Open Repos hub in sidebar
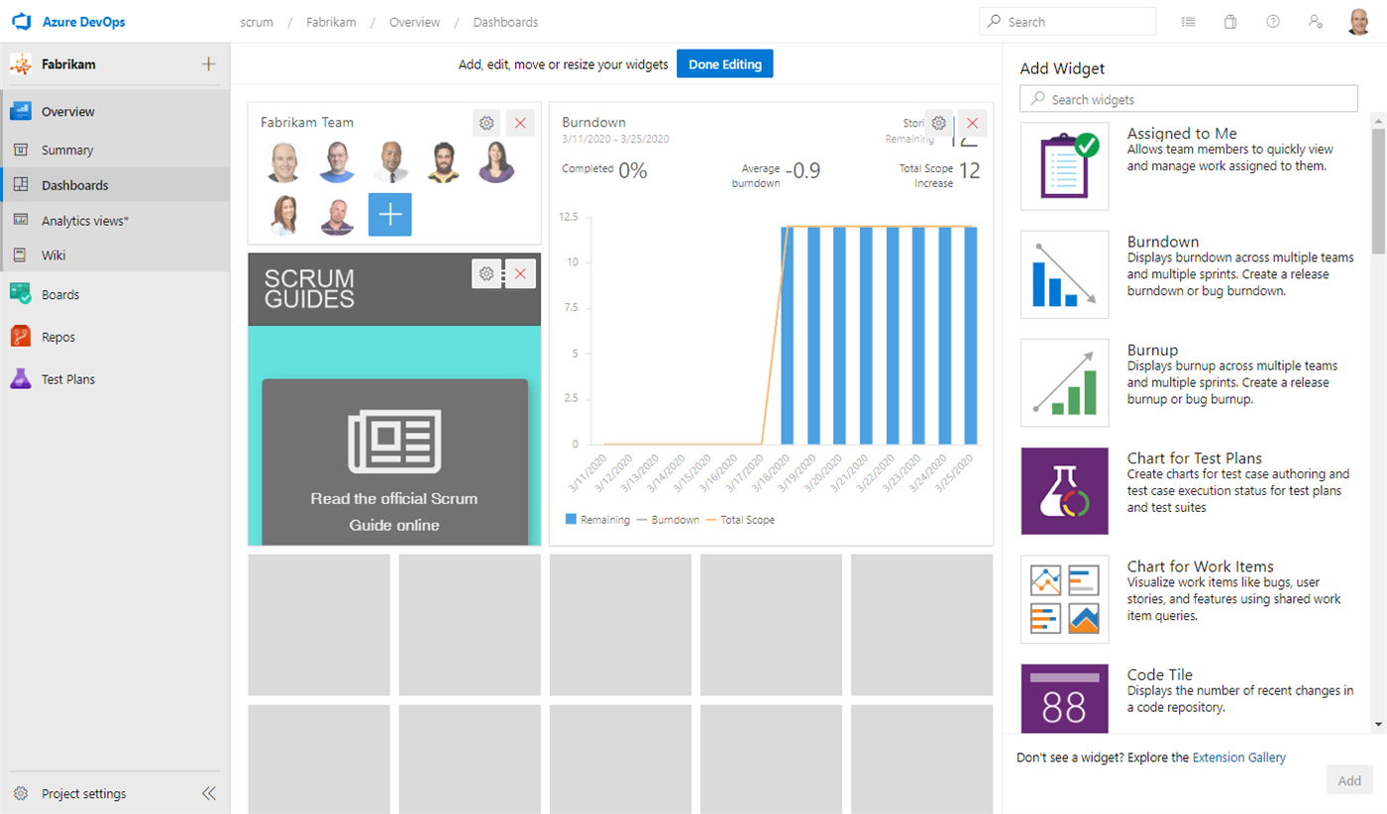 [x=115, y=338]
